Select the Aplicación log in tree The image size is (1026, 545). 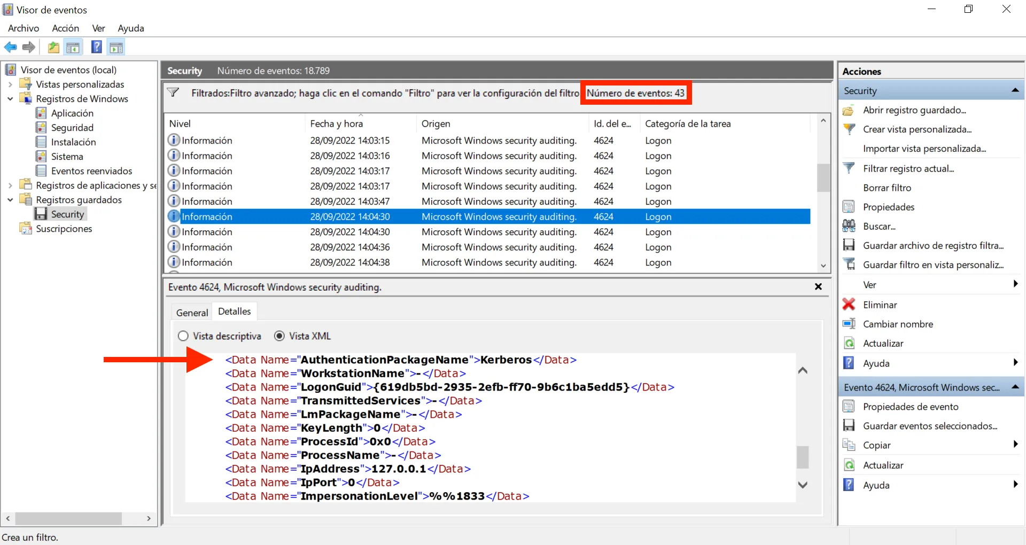(x=72, y=113)
